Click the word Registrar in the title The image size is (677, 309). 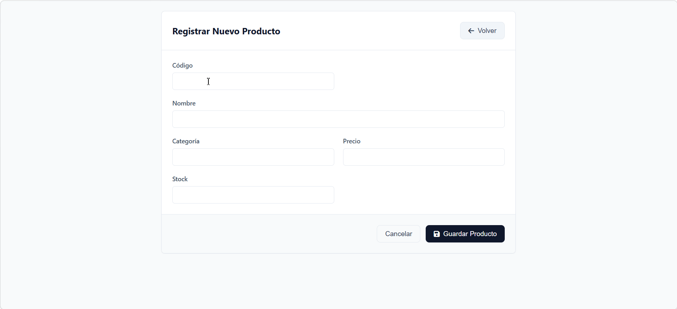[x=191, y=31]
